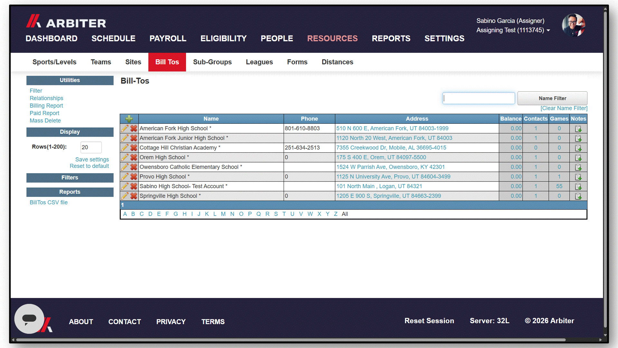Viewport: 618px width, 348px height.
Task: Open the Mass Delete link
Action: coord(45,121)
